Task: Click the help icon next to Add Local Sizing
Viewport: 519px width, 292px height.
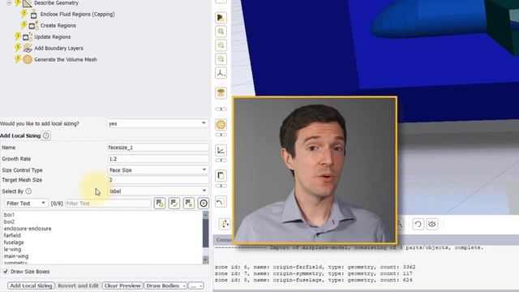Action: 46,135
